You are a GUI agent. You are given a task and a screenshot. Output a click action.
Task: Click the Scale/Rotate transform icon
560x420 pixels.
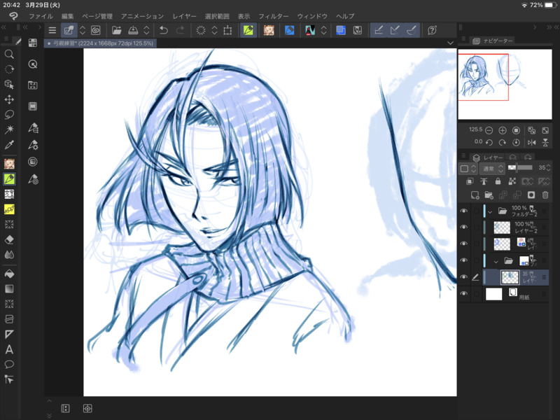point(227,30)
